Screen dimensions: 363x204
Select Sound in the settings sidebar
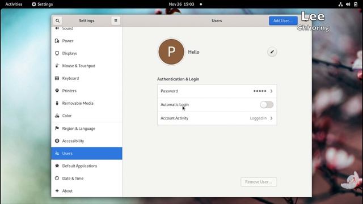tap(87, 28)
